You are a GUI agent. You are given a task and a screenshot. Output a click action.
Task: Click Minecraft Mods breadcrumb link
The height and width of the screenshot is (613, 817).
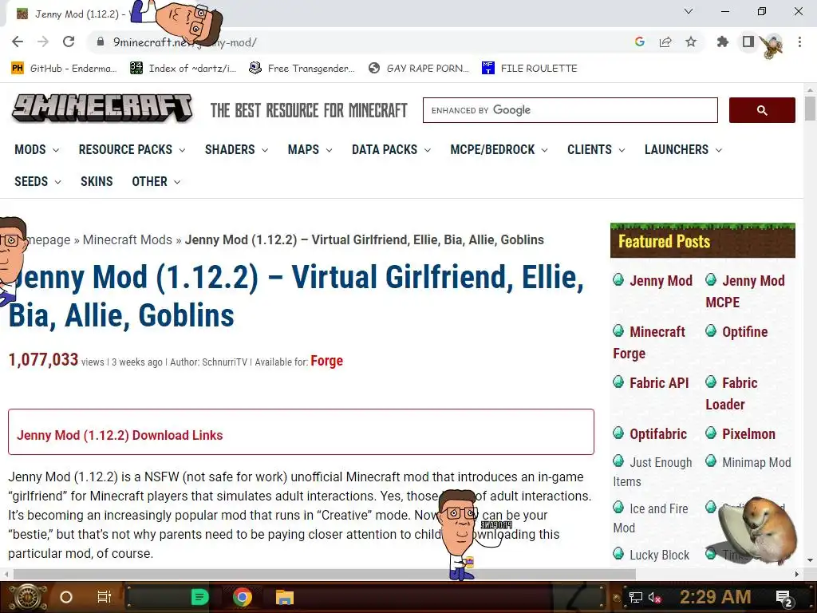[x=127, y=239]
